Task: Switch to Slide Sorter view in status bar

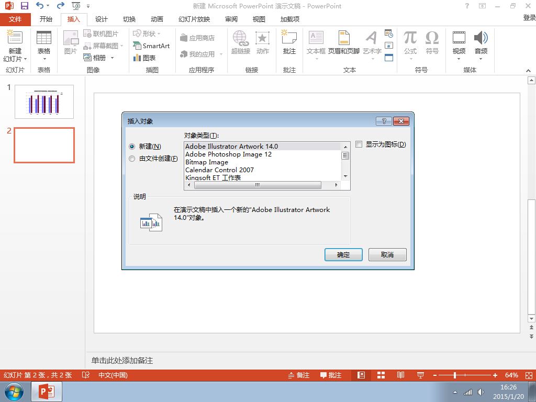Action: (x=381, y=375)
